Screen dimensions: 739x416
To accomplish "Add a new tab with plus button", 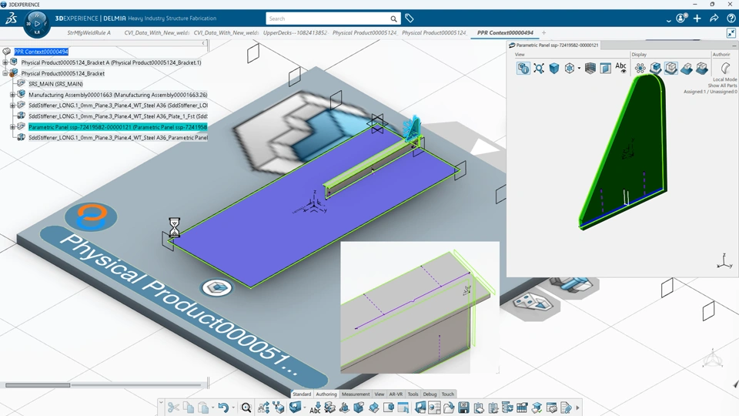I will [x=543, y=33].
